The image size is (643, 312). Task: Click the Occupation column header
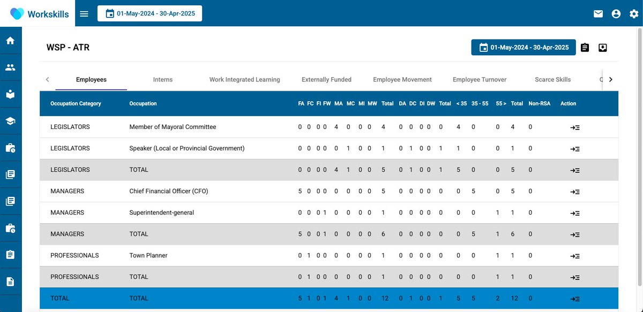coord(143,103)
